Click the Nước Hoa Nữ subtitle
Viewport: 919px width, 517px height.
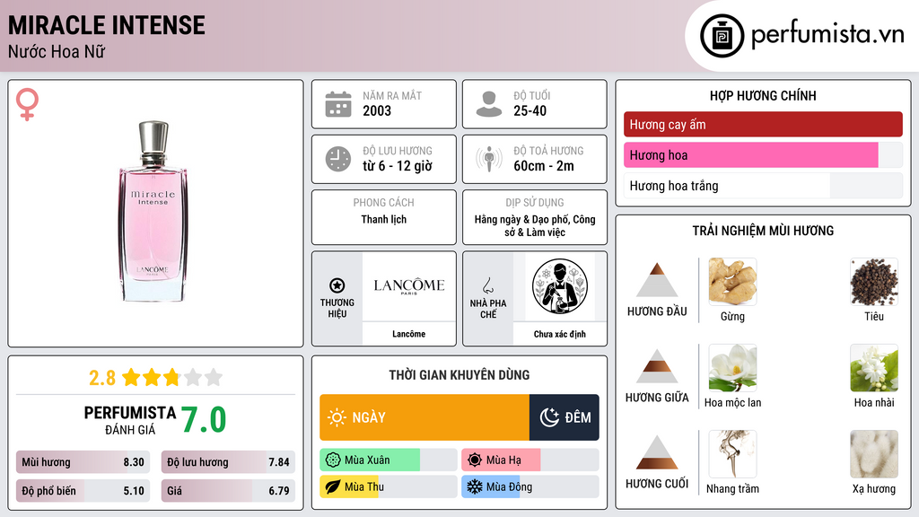tap(57, 51)
